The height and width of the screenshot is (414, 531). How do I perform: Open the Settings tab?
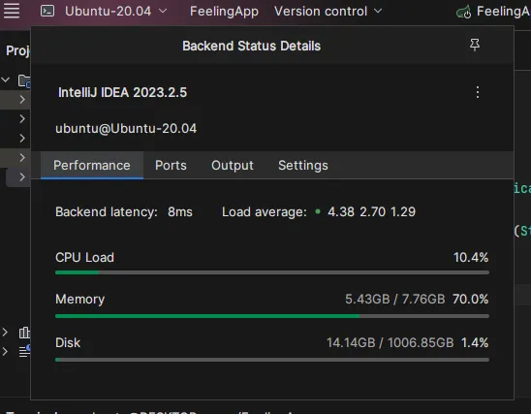click(x=303, y=166)
